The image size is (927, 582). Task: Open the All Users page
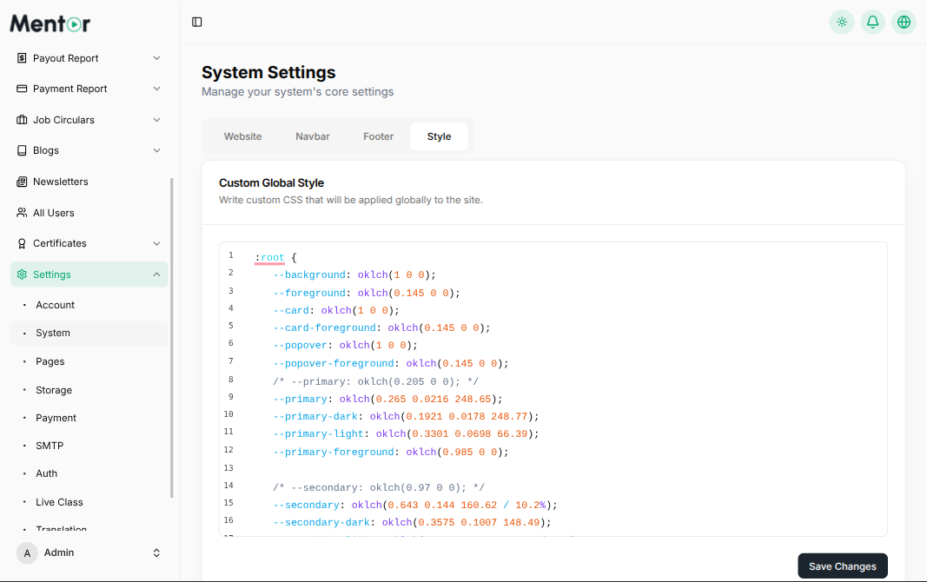53,213
